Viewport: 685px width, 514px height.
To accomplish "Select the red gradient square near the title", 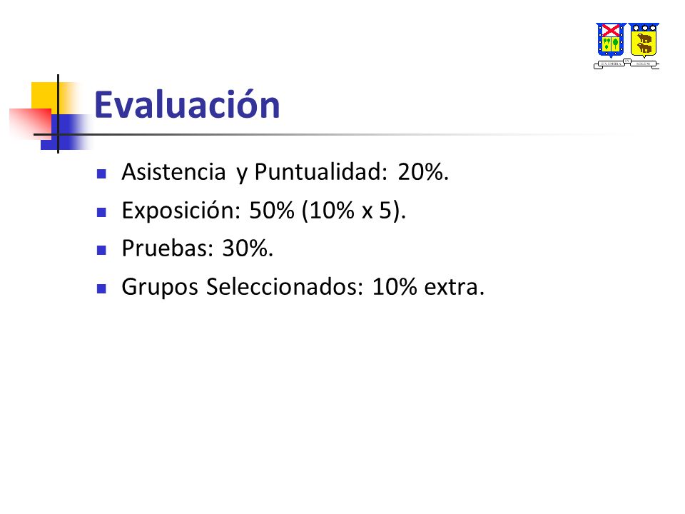I will pos(30,124).
